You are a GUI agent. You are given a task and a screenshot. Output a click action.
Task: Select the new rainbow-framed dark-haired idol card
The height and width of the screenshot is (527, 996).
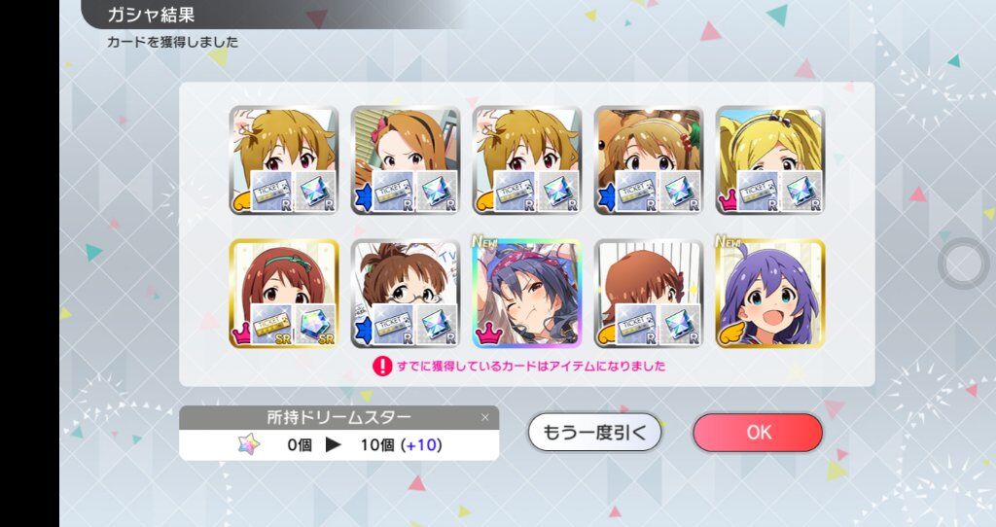[x=526, y=294]
